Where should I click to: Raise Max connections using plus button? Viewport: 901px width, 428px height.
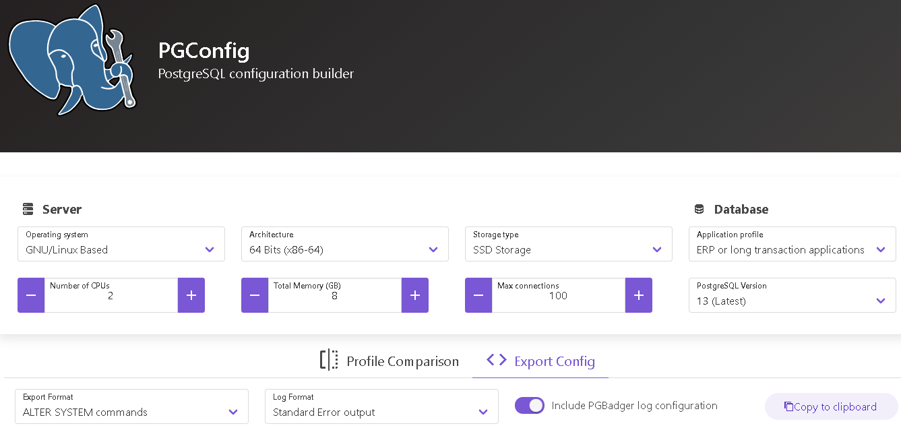pyautogui.click(x=639, y=295)
